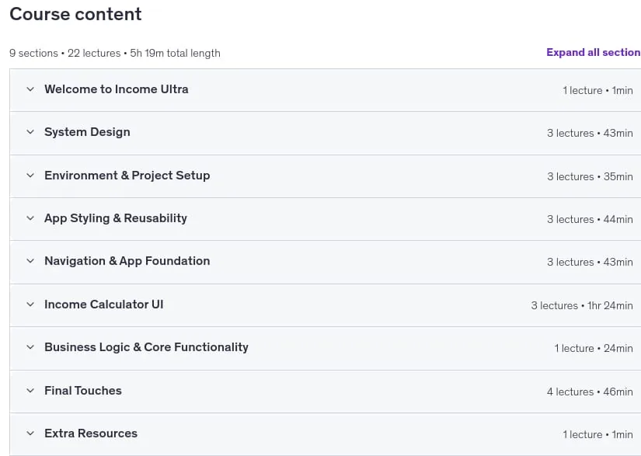Click the 4 lectures • 46min label
Screen dimensions: 641x456
click(590, 392)
